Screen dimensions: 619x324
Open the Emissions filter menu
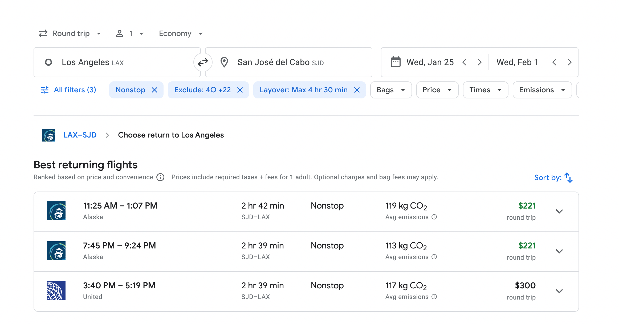[542, 90]
